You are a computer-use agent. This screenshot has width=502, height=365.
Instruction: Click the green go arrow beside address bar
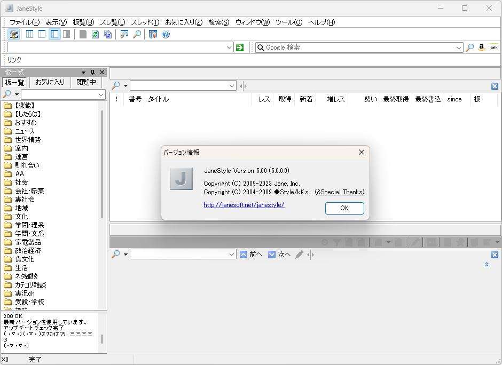click(x=239, y=47)
